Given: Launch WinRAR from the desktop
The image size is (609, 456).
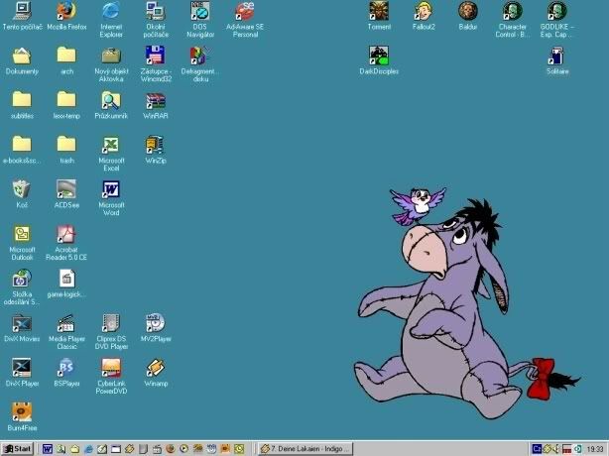Looking at the screenshot, I should (156, 105).
